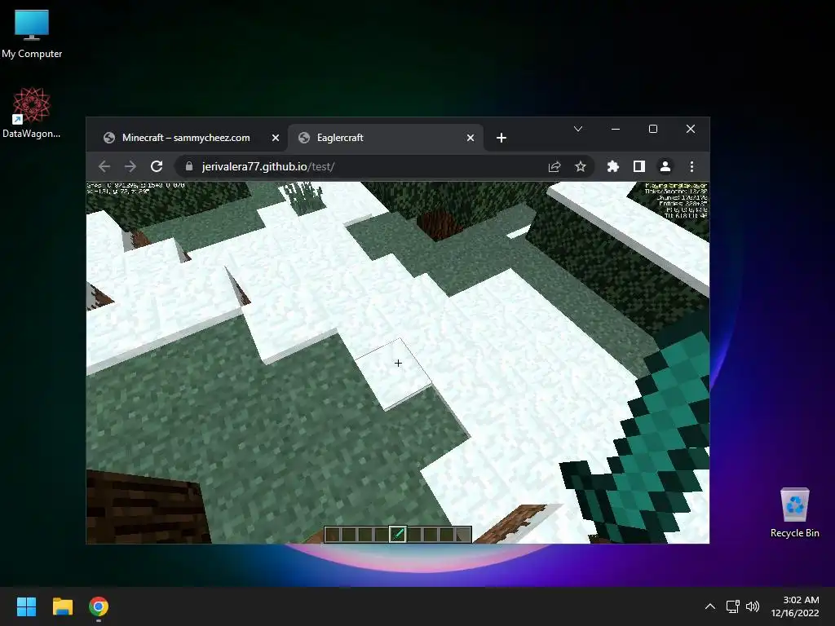Select the first hotbar slot
Viewport: 835px width, 626px height.
333,534
